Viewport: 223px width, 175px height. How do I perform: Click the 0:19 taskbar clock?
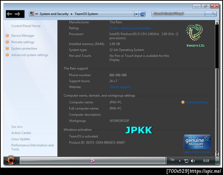[x=206, y=161]
